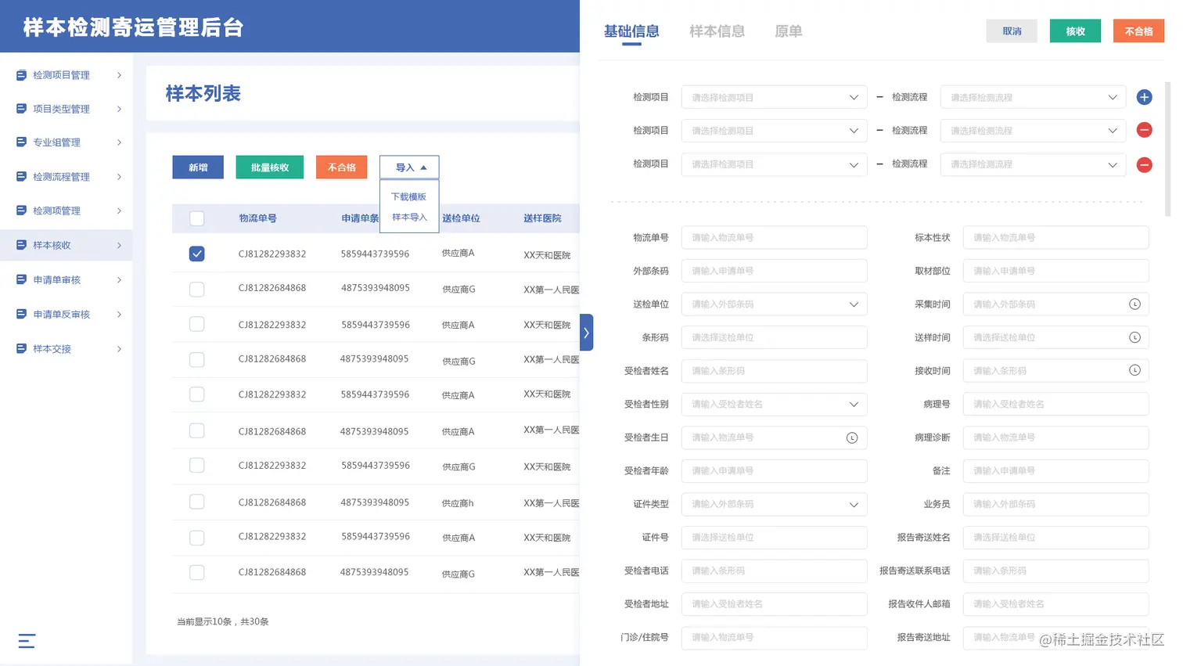The height and width of the screenshot is (666, 1183).
Task: Collapse the detail panel with the blue arrow tab
Action: point(586,333)
